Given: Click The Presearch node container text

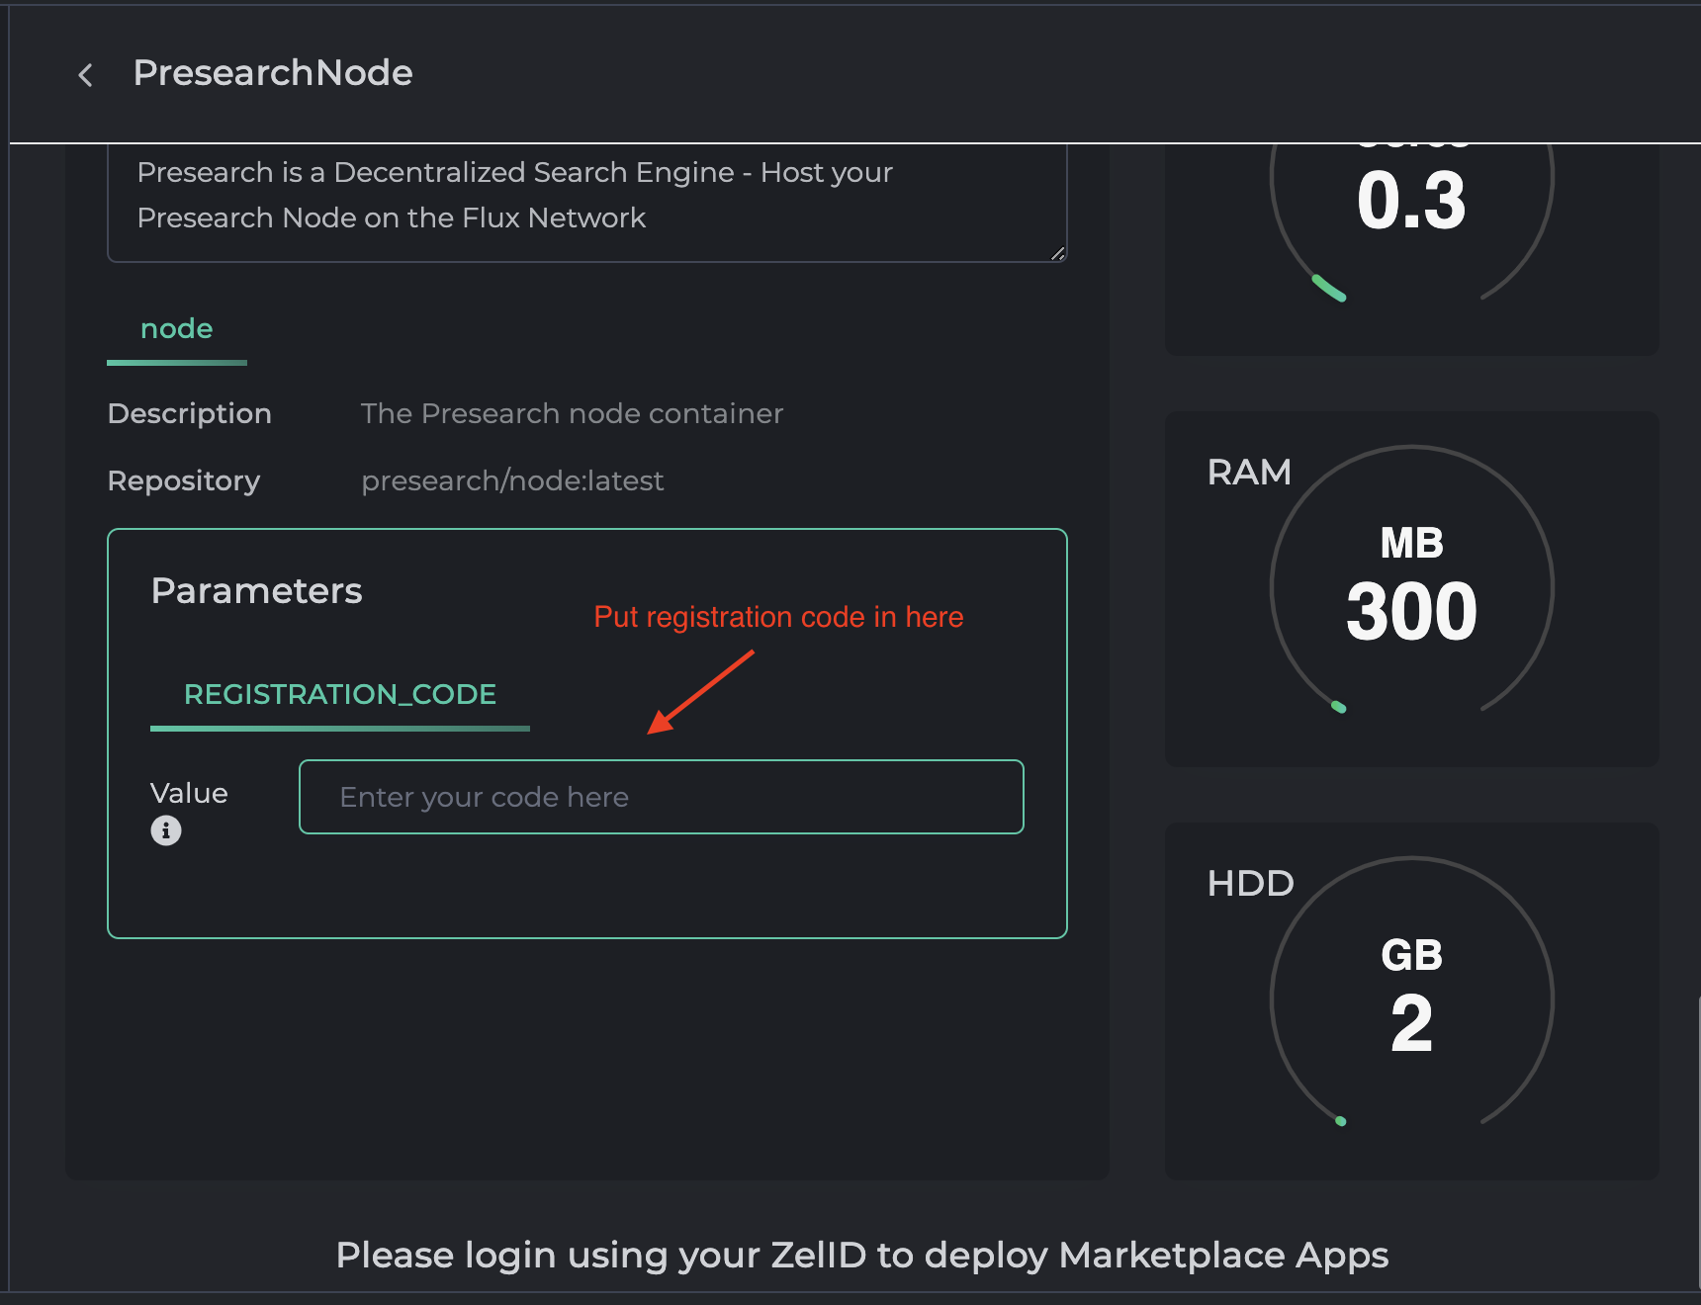Looking at the screenshot, I should 572,413.
